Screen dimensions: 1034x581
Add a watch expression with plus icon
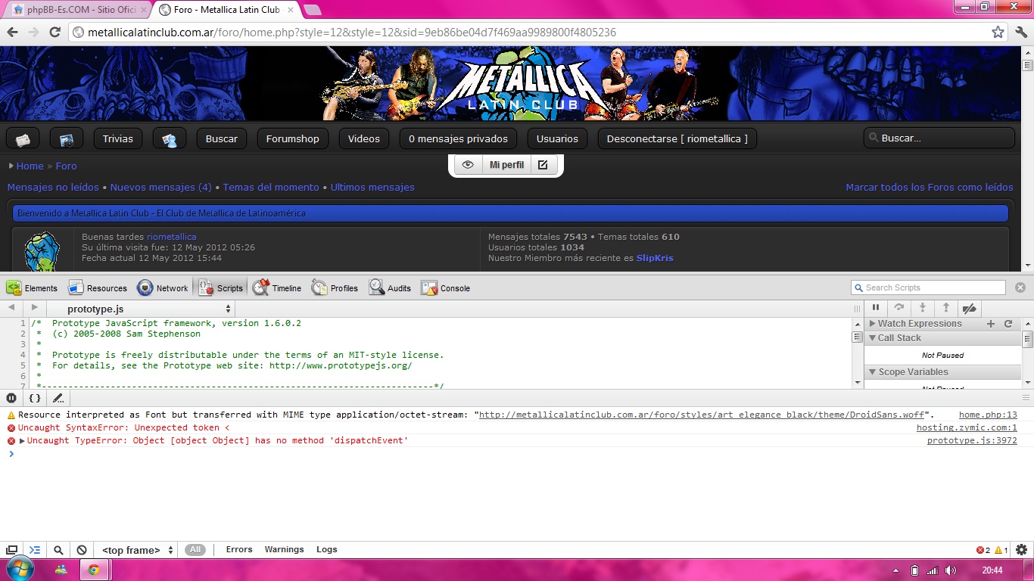point(991,324)
